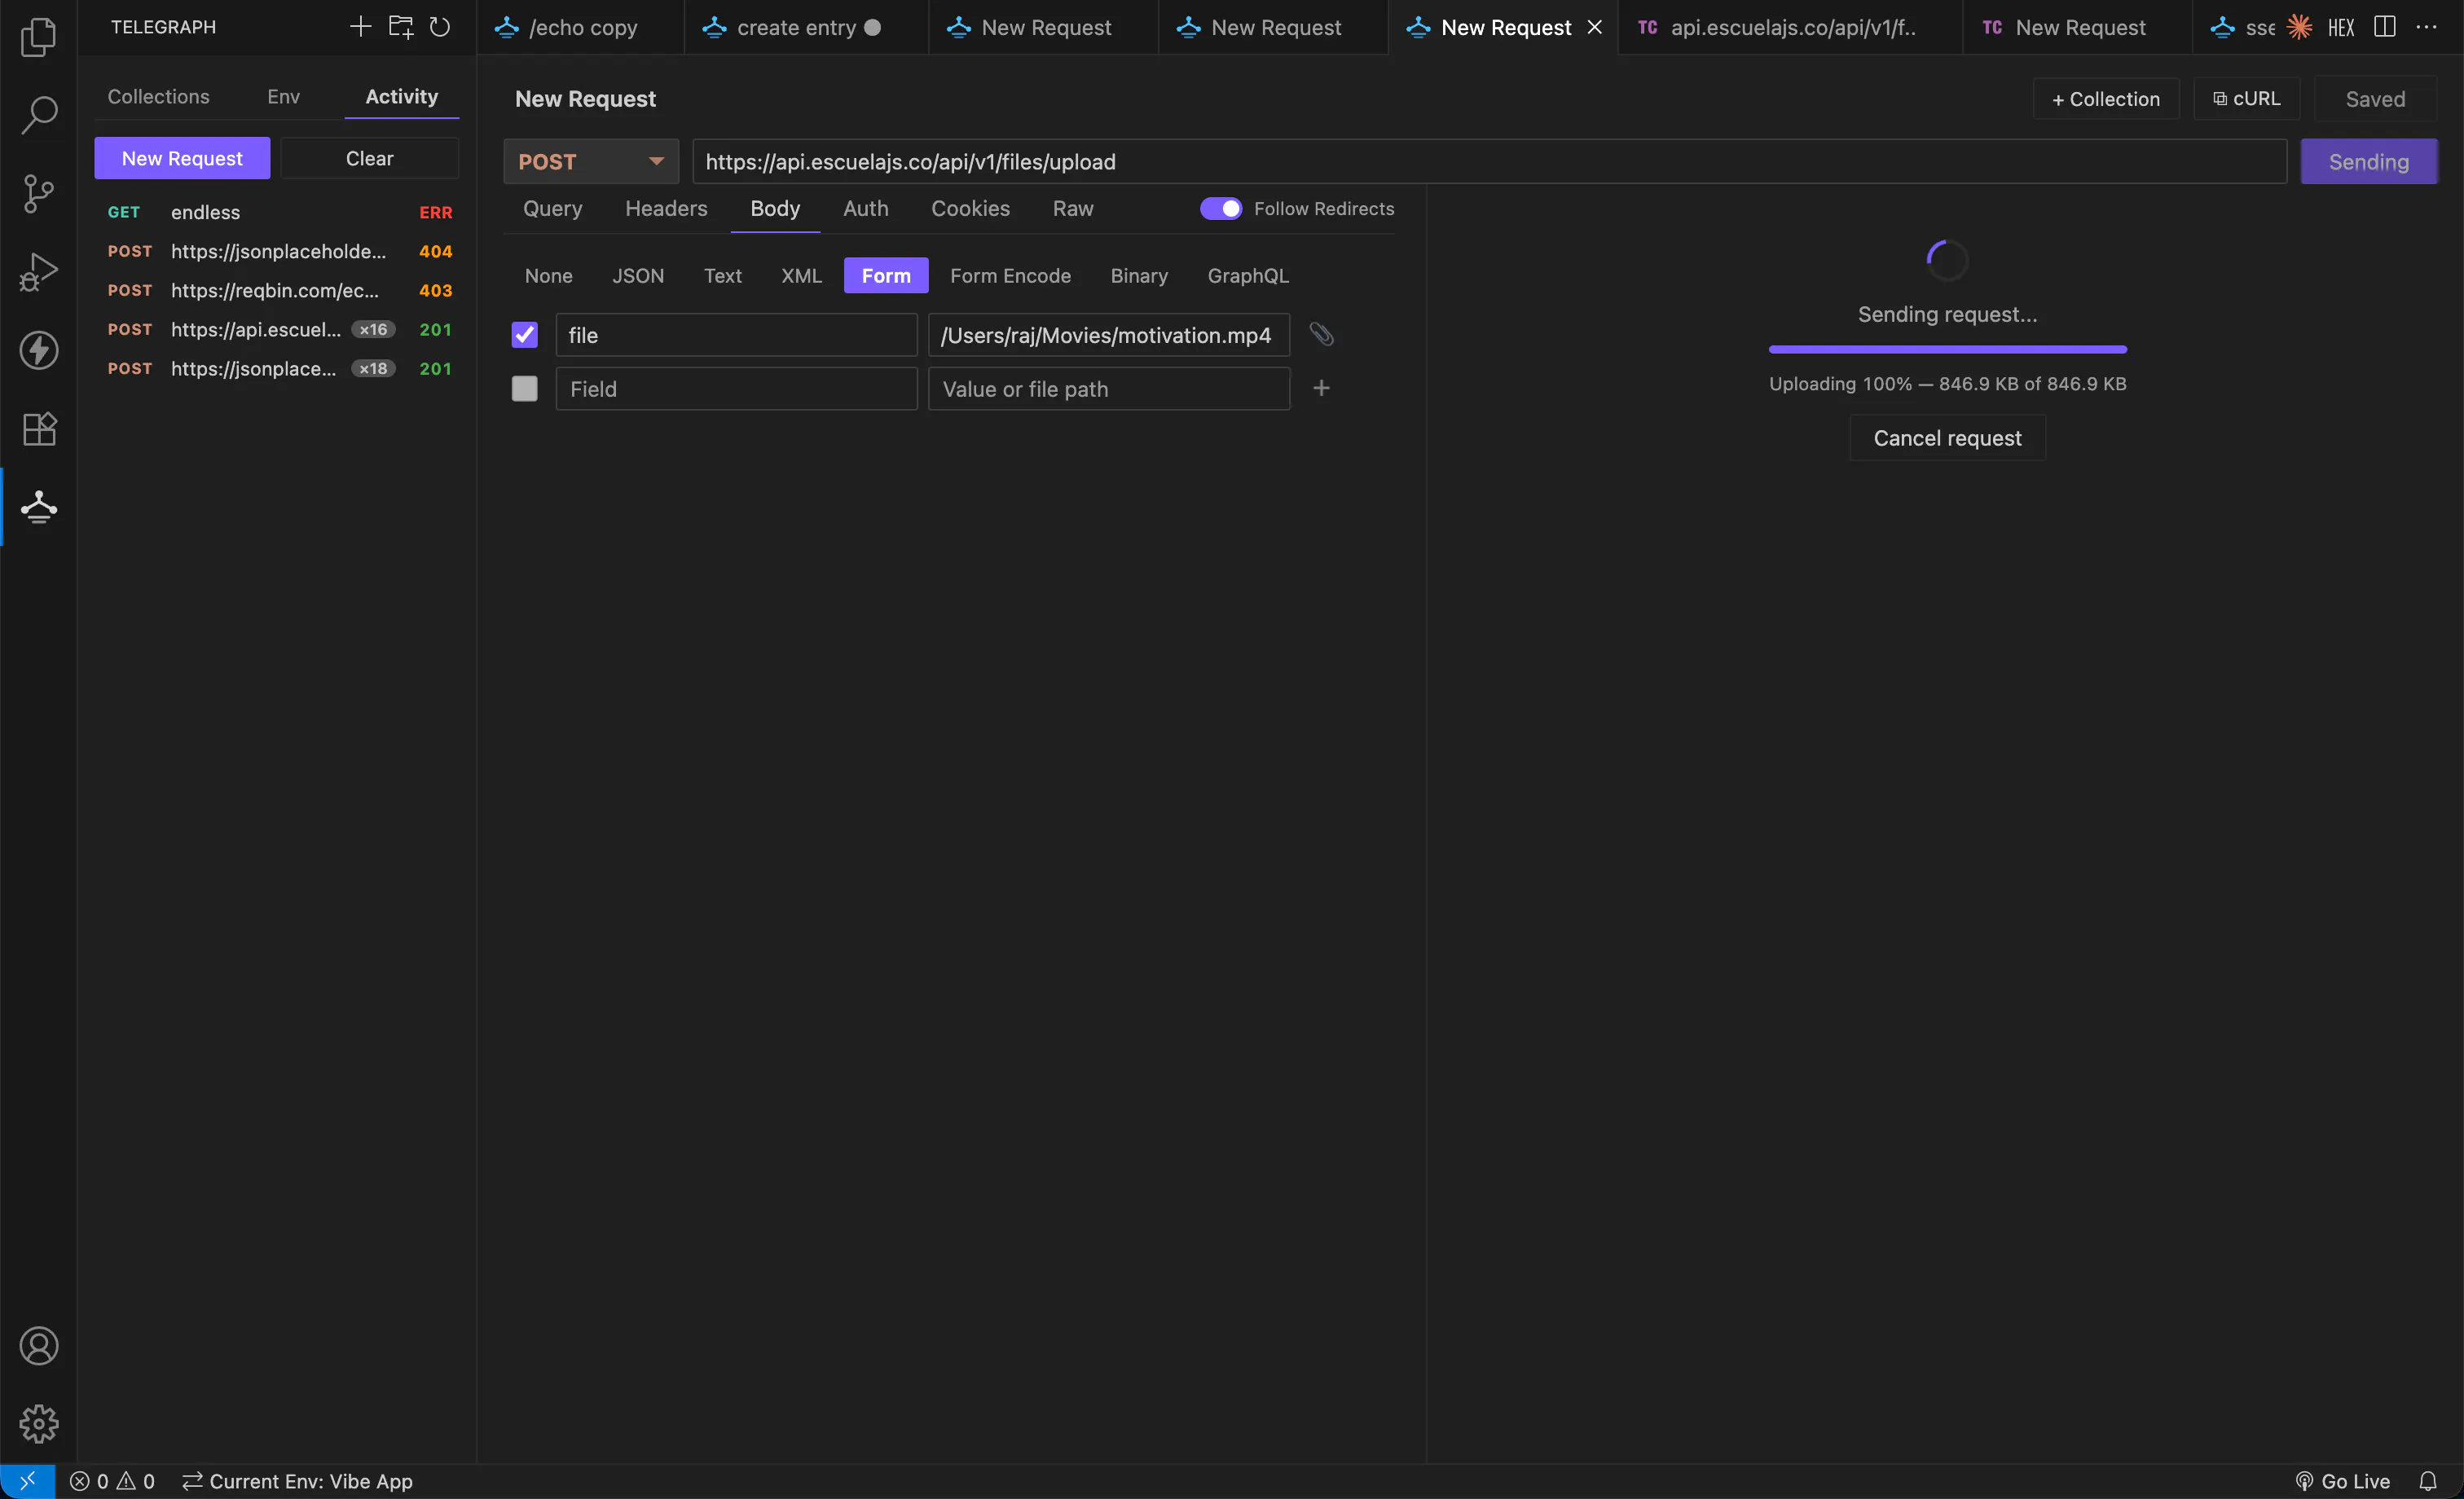Click the New Request button in sidebar

(x=182, y=158)
